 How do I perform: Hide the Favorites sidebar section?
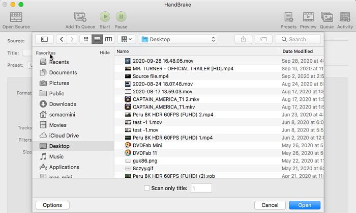[105, 52]
